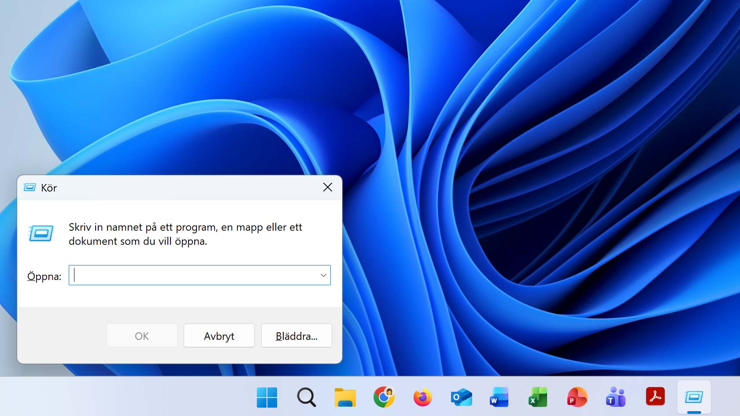Viewport: 740px width, 416px height.
Task: Open Google Chrome from the taskbar
Action: click(x=383, y=398)
